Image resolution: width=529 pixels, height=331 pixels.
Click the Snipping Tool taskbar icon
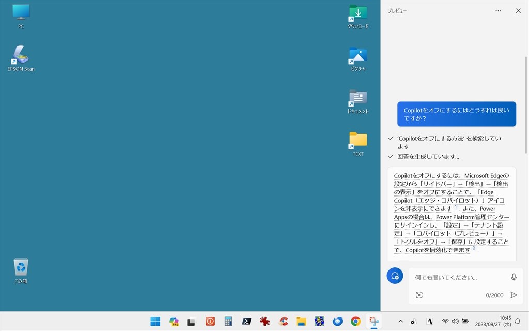(x=374, y=321)
